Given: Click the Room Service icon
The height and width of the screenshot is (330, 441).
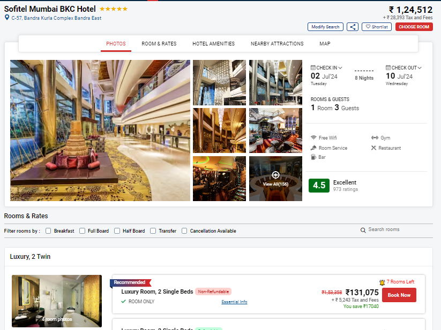Looking at the screenshot, I should pyautogui.click(x=313, y=148).
